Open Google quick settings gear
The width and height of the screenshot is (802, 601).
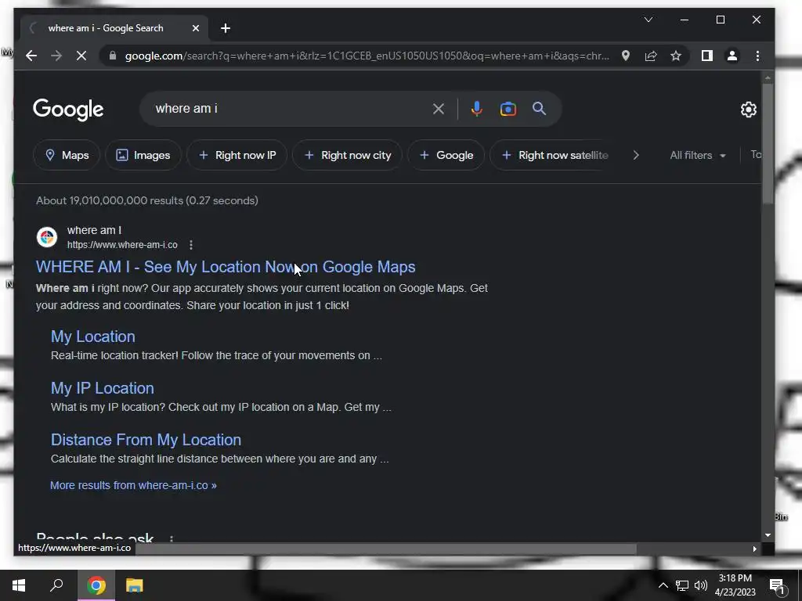748,109
